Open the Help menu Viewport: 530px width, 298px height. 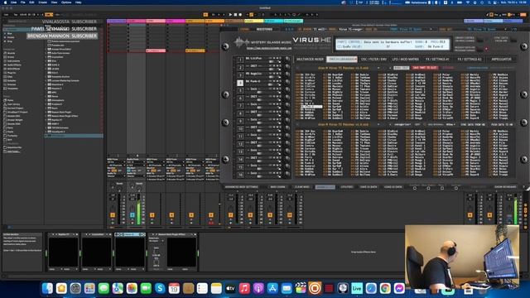(x=79, y=2)
